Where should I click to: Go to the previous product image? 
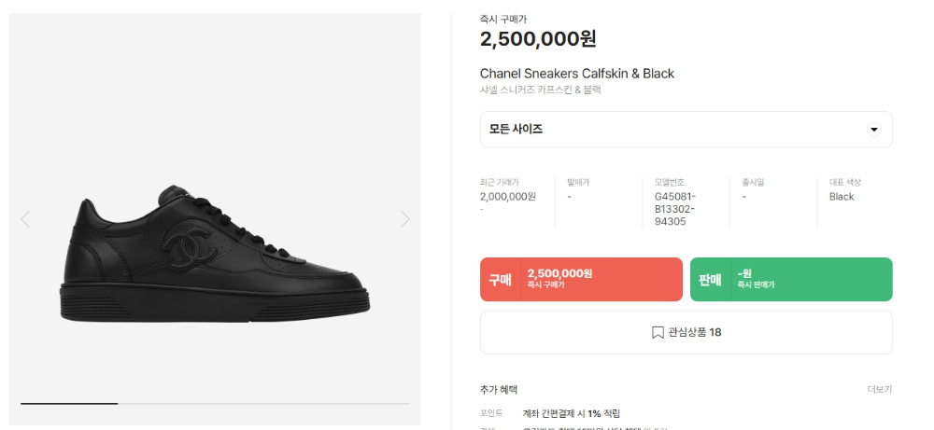pos(25,219)
